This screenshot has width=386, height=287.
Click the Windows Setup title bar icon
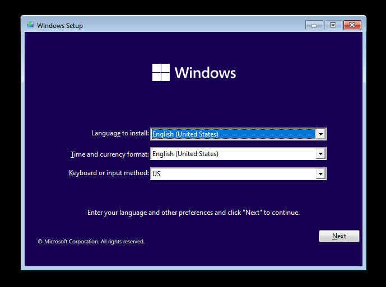tap(30, 25)
